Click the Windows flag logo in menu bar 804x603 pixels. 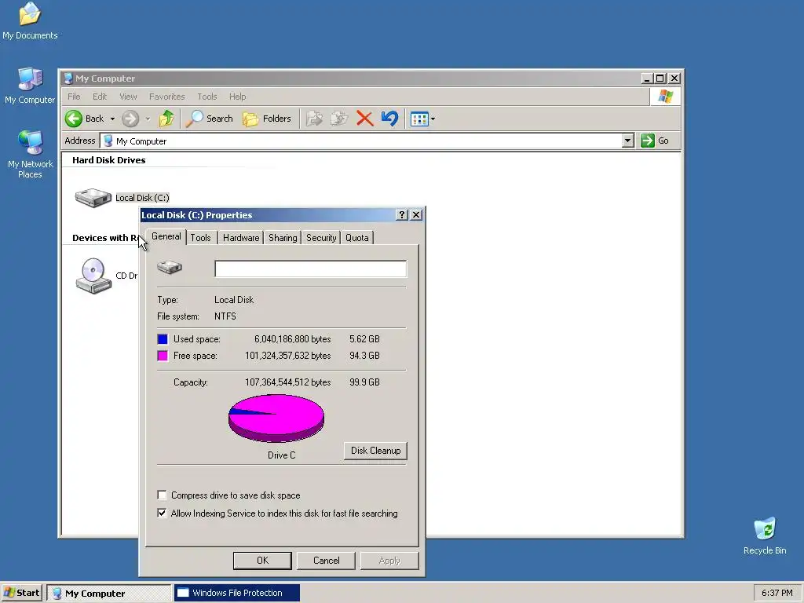(x=666, y=97)
